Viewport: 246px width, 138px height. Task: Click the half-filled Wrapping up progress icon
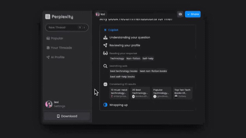point(105,105)
